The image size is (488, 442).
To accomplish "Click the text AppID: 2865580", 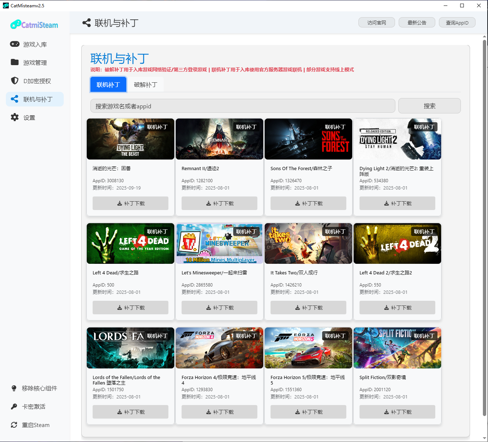I will click(x=197, y=285).
